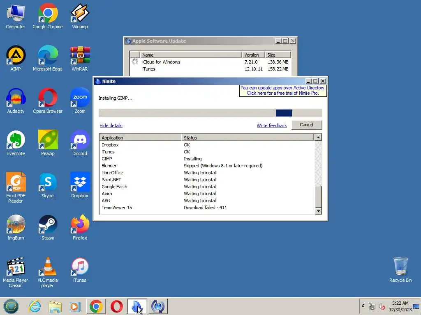Click the Application column header in Ninite
This screenshot has width=421, height=315.
click(140, 138)
